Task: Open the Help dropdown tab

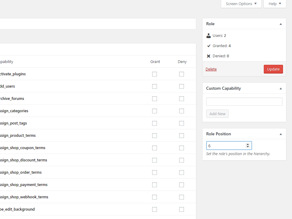Action: (x=275, y=4)
